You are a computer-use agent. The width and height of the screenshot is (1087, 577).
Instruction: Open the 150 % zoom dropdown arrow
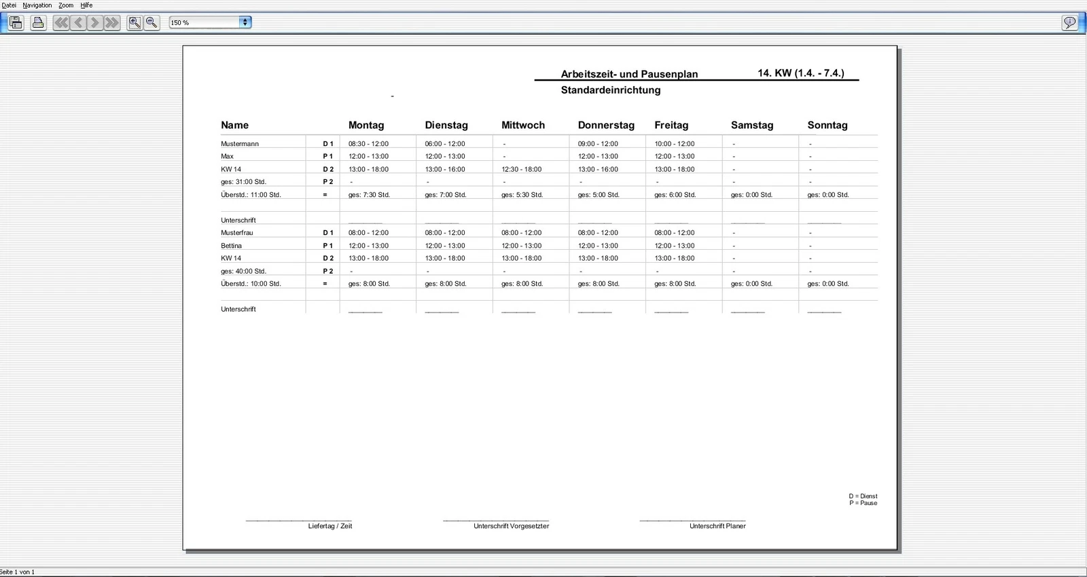tap(245, 22)
